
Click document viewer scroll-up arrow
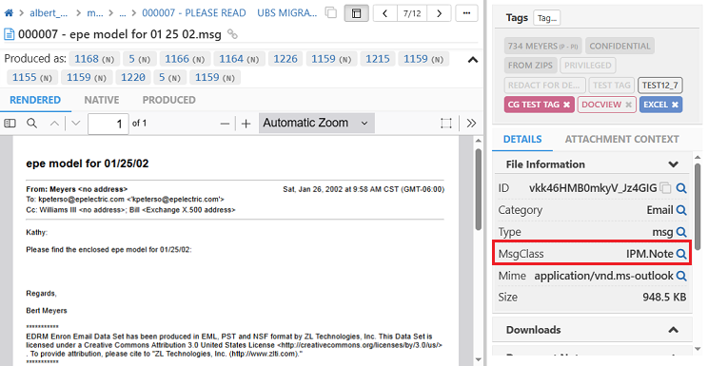point(479,141)
